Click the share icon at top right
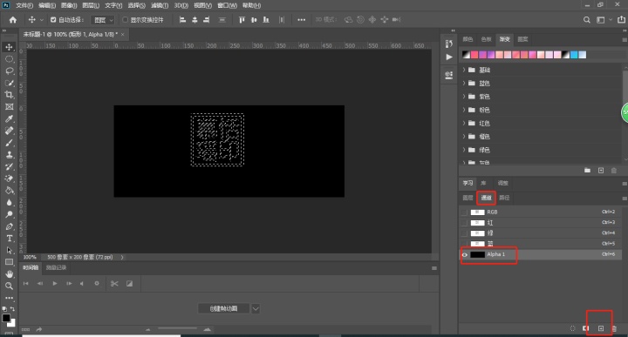The height and width of the screenshot is (337, 628). [x=621, y=19]
